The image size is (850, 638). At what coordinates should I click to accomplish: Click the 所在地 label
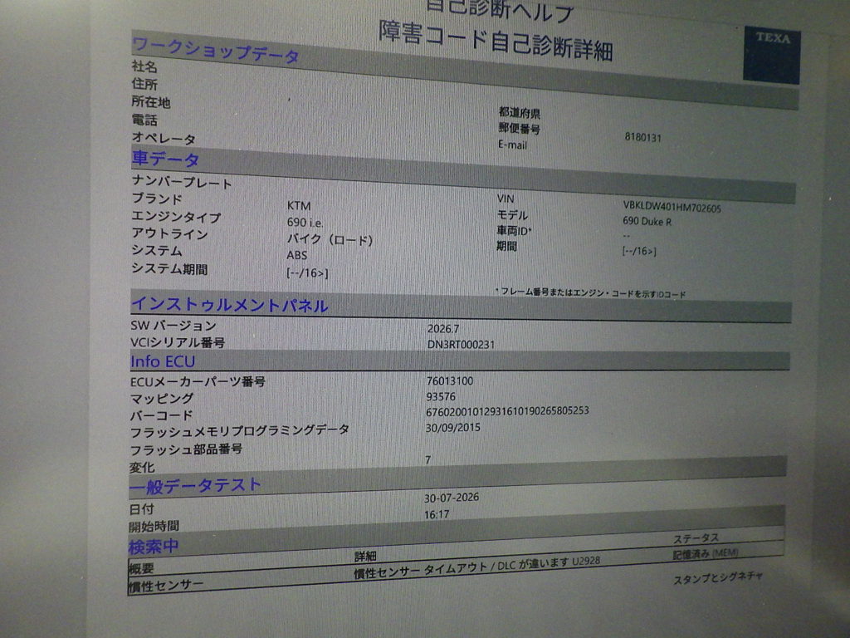point(151,102)
